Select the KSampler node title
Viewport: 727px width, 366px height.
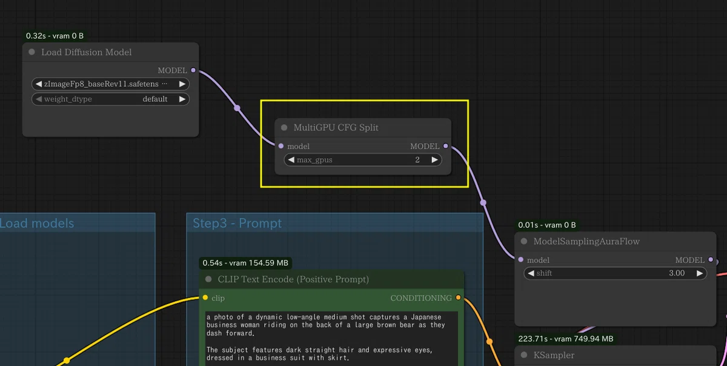coord(554,355)
